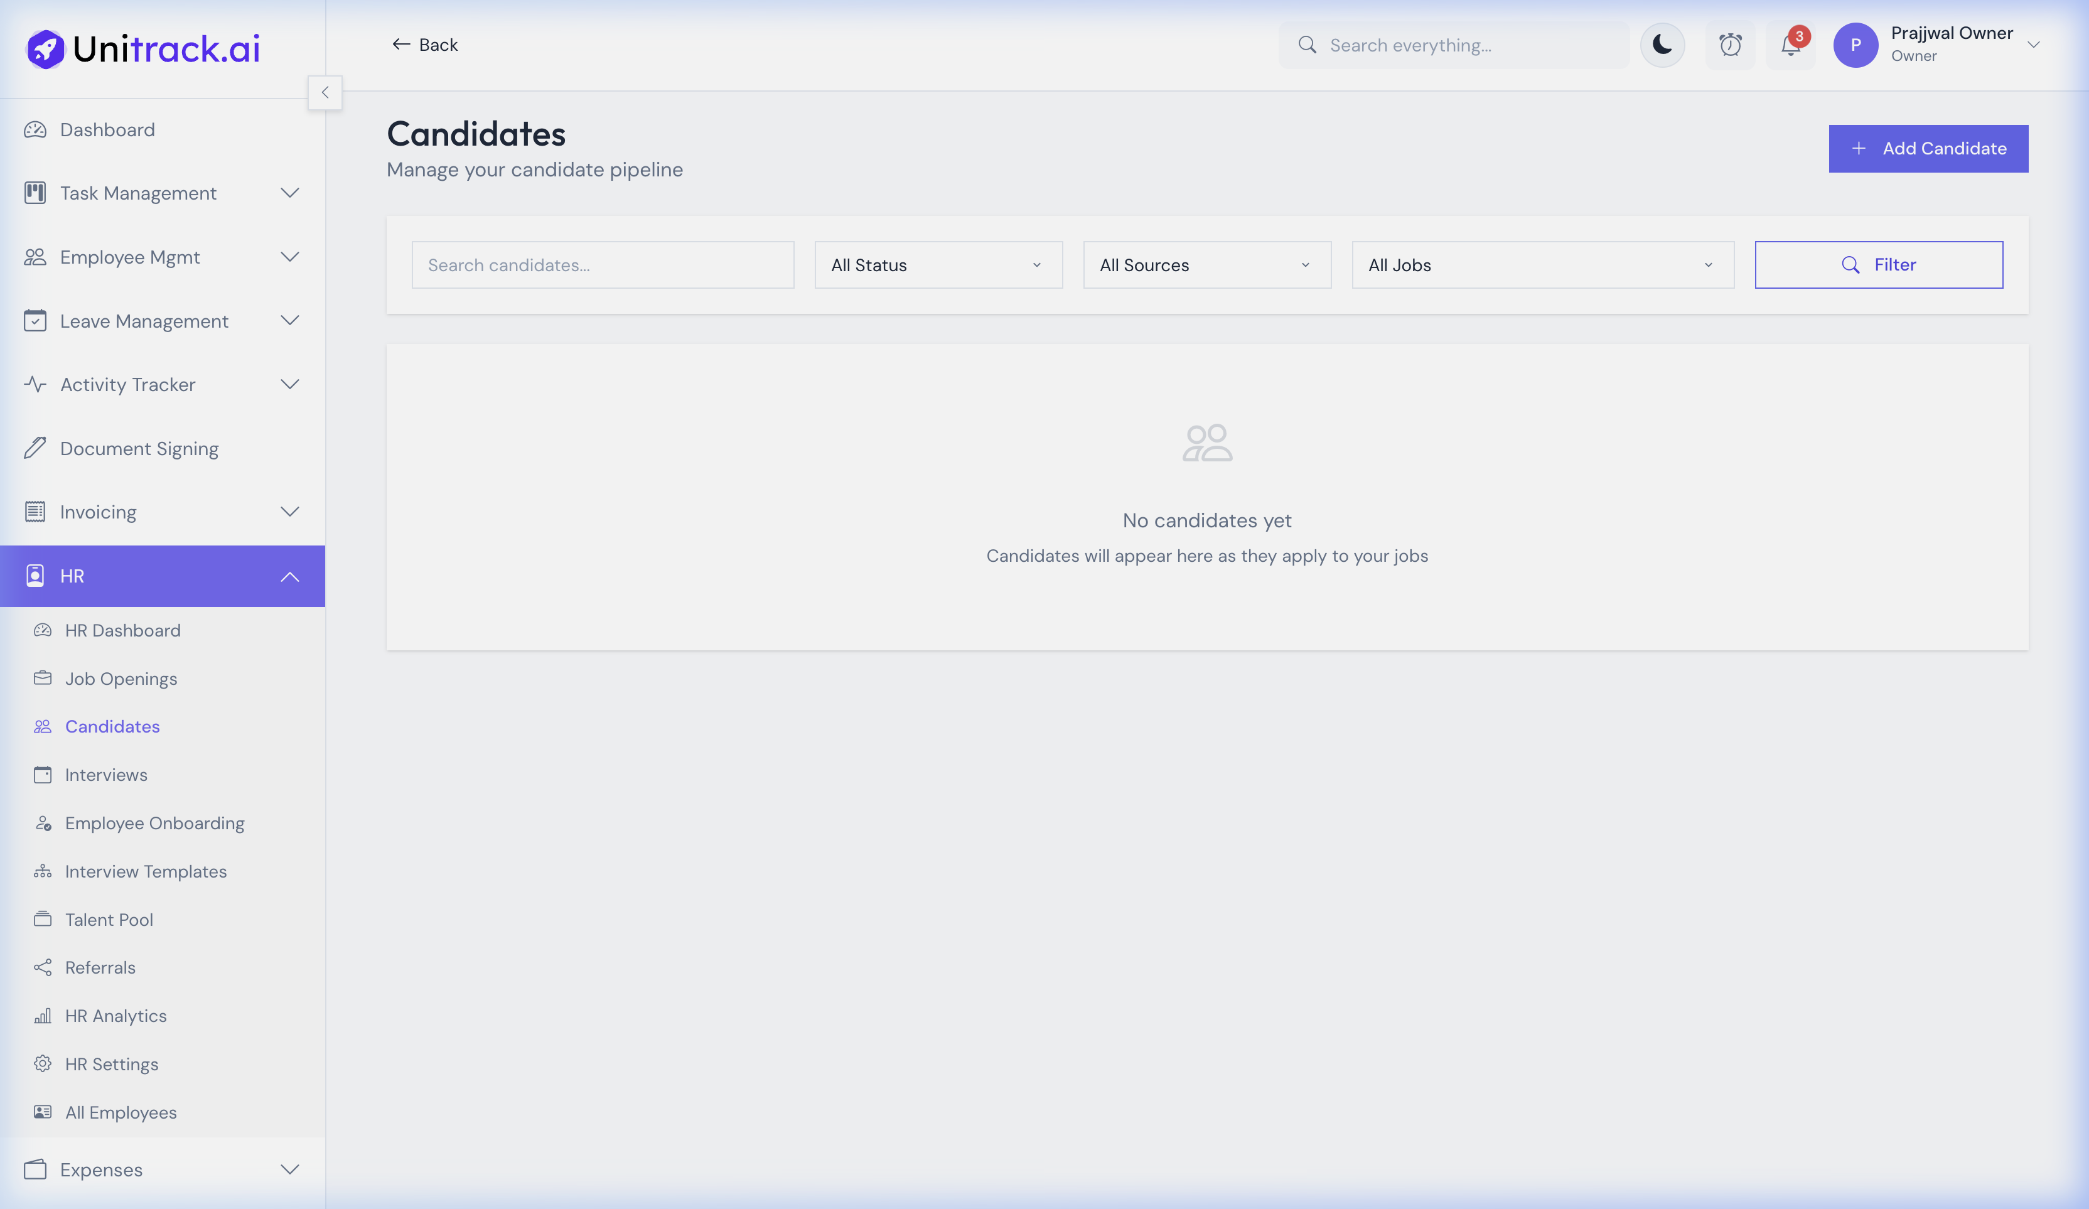Click the magnifier icon in global search
This screenshot has width=2089, height=1209.
click(x=1308, y=45)
